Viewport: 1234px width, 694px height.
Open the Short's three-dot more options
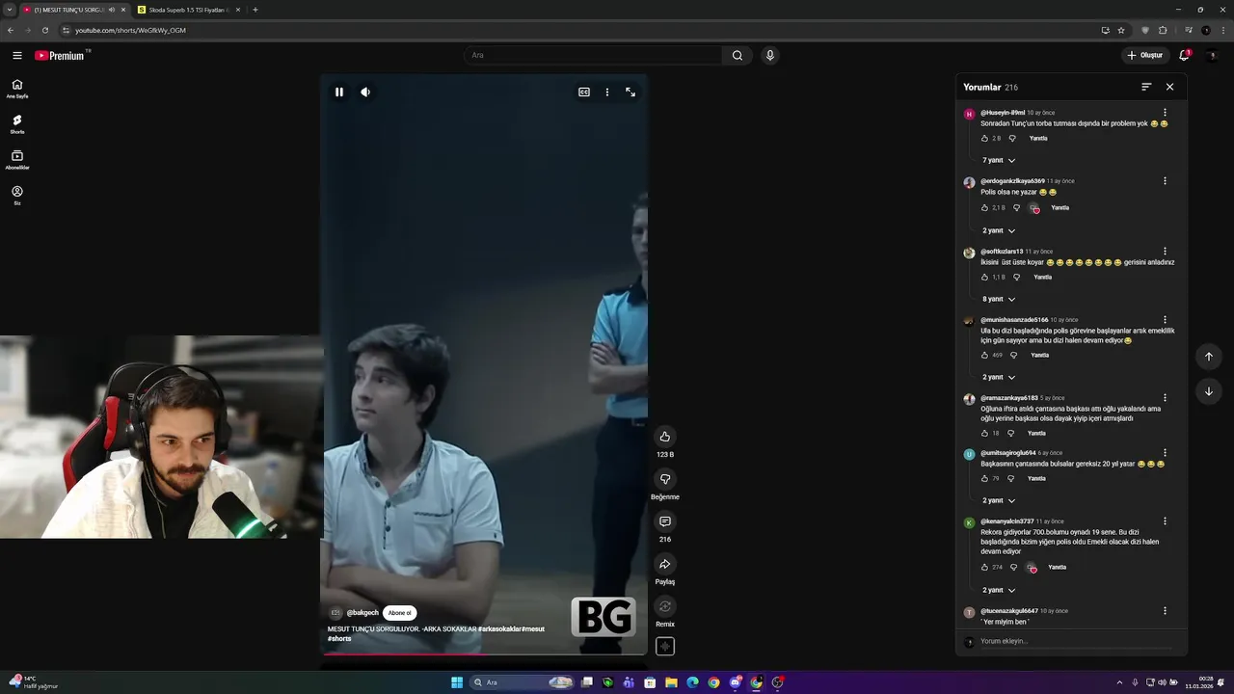(607, 92)
